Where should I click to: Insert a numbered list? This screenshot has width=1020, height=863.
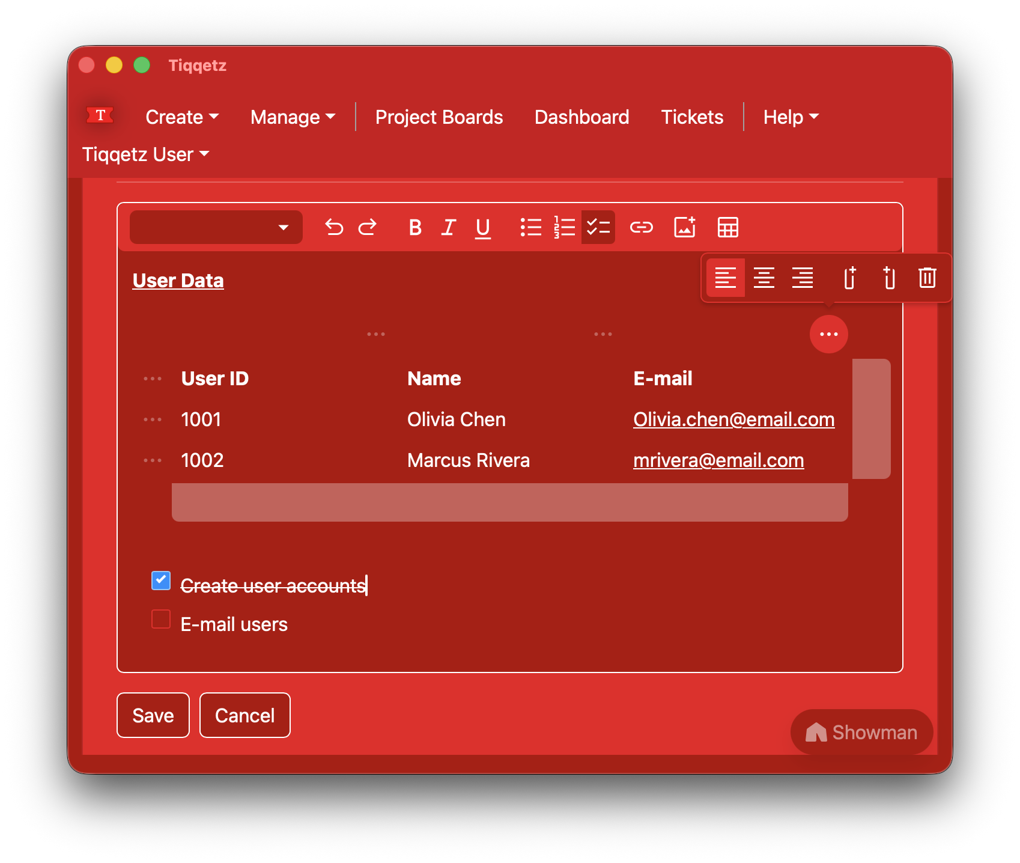point(564,228)
